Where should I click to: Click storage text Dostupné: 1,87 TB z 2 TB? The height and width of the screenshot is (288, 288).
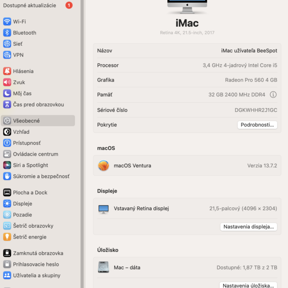[x=247, y=267]
